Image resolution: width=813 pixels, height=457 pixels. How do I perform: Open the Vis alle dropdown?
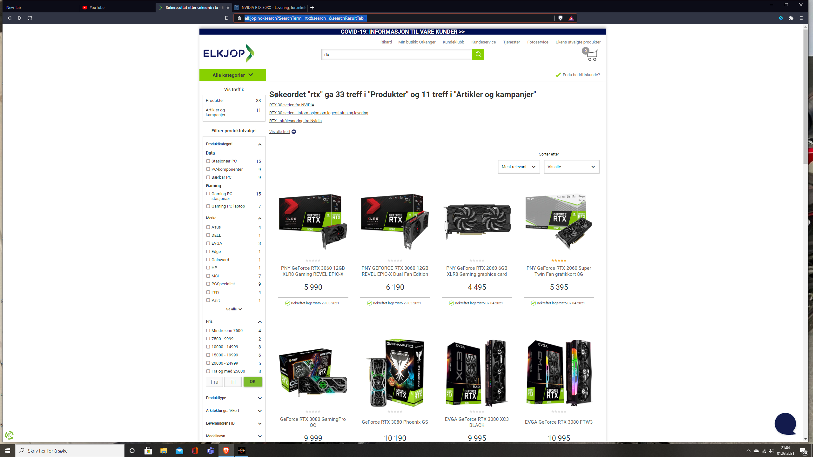[x=572, y=167]
